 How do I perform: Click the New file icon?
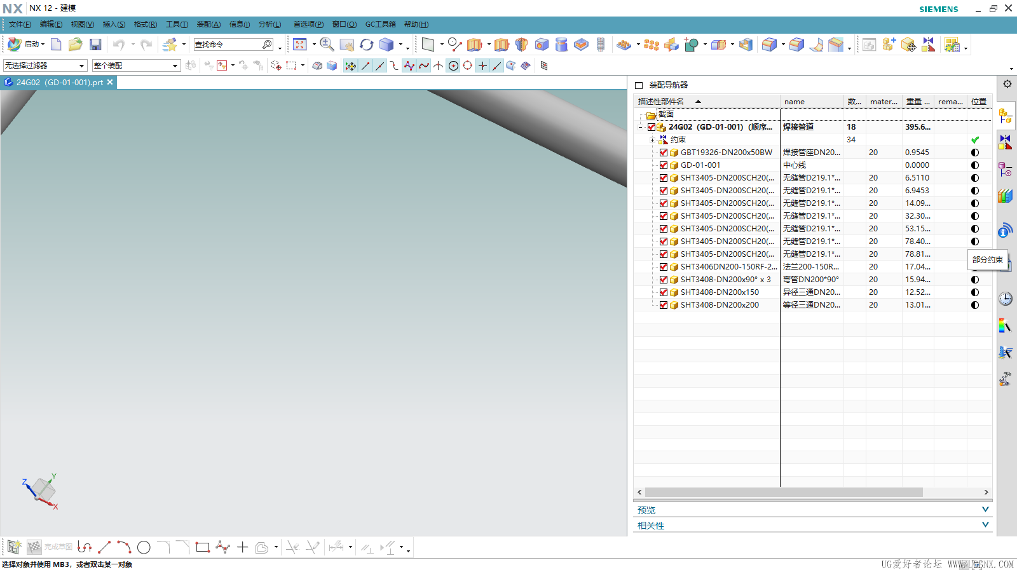point(56,44)
